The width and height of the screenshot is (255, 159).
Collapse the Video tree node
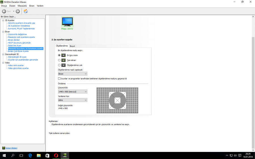3,63
